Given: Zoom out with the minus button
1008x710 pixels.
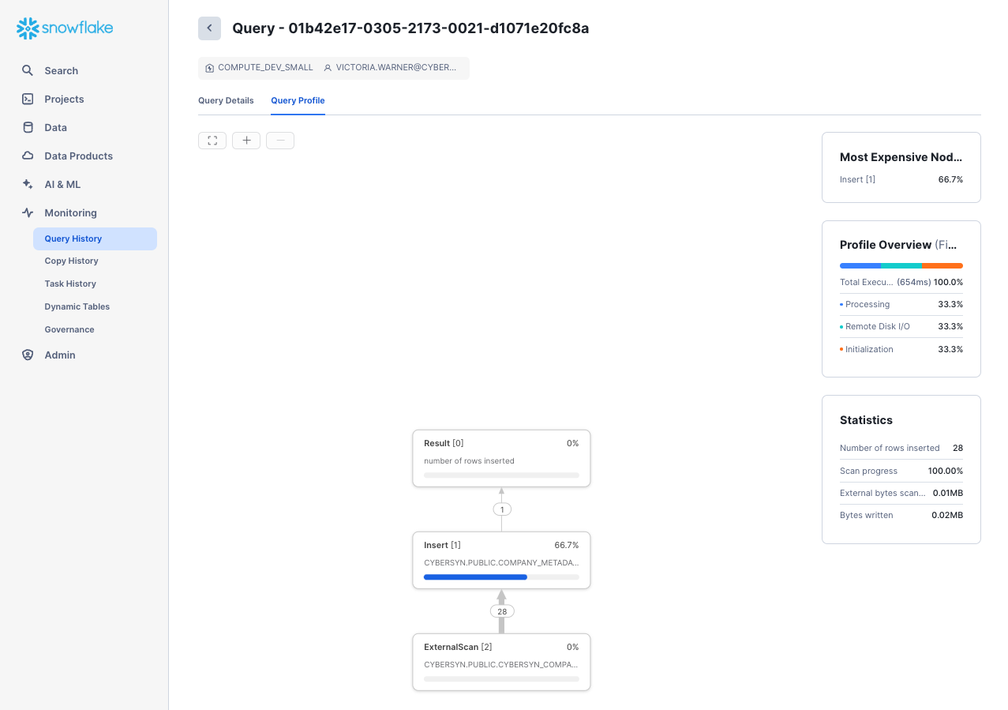Looking at the screenshot, I should point(280,141).
